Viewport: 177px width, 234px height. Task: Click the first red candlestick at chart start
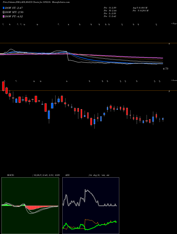click(3, 86)
